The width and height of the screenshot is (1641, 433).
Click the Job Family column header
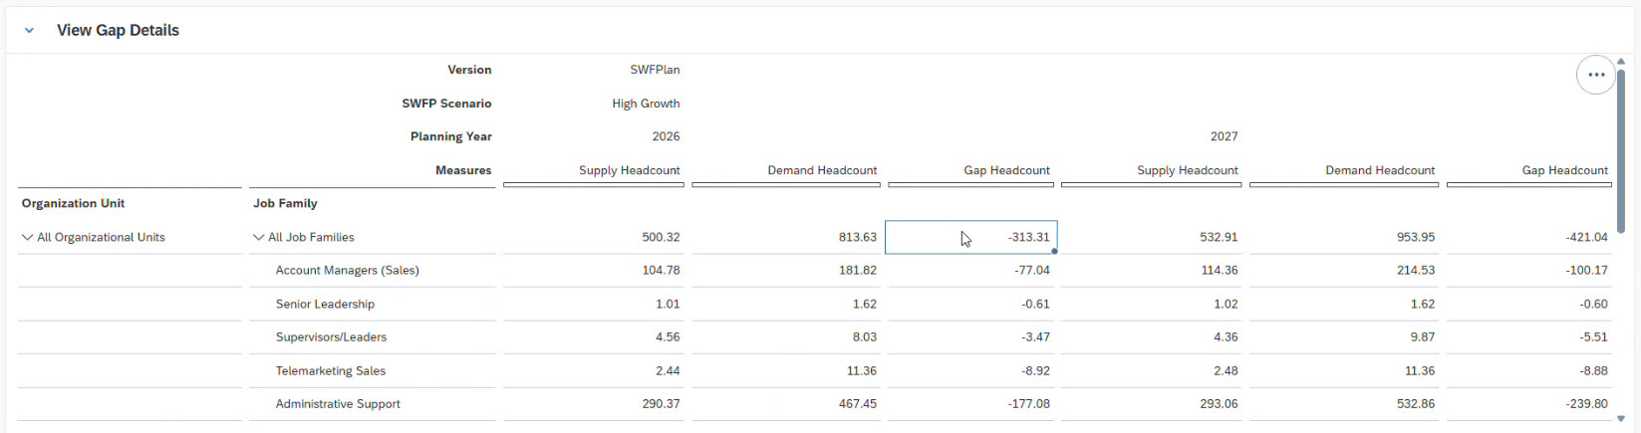coord(285,203)
